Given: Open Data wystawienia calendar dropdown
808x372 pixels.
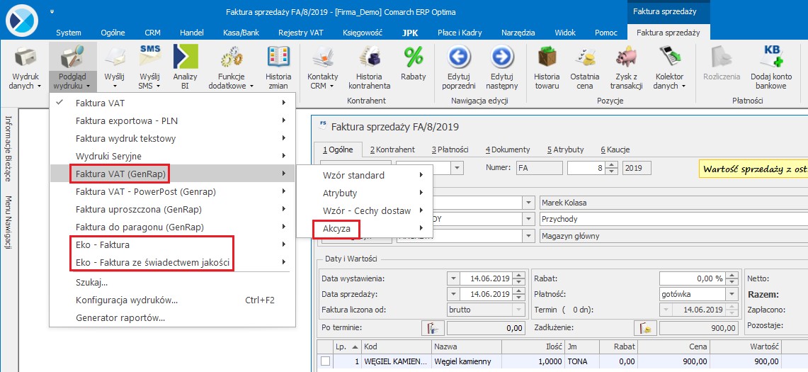Looking at the screenshot, I should [453, 278].
